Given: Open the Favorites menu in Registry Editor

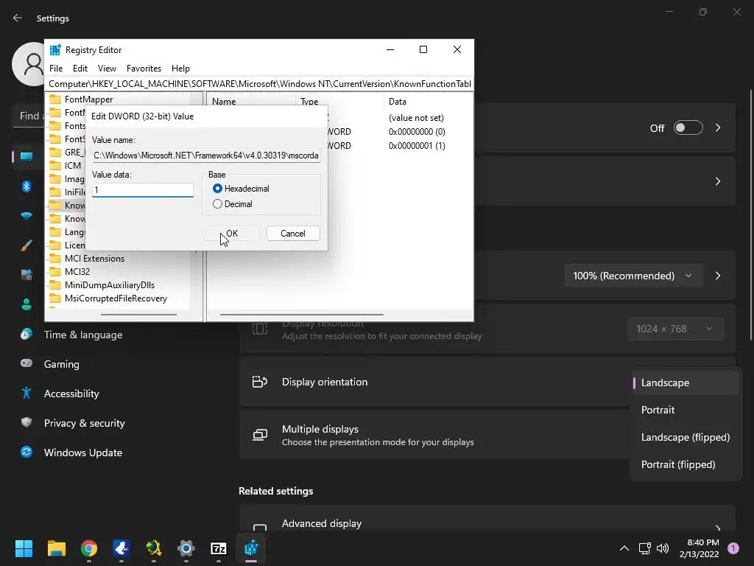Looking at the screenshot, I should tap(144, 69).
